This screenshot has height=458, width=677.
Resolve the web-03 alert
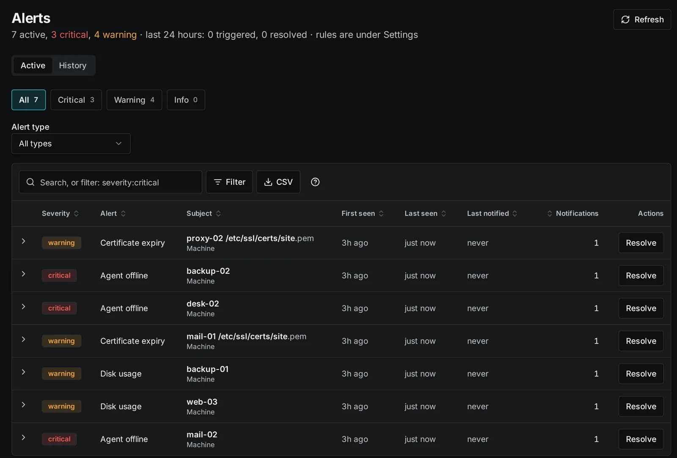(x=641, y=406)
